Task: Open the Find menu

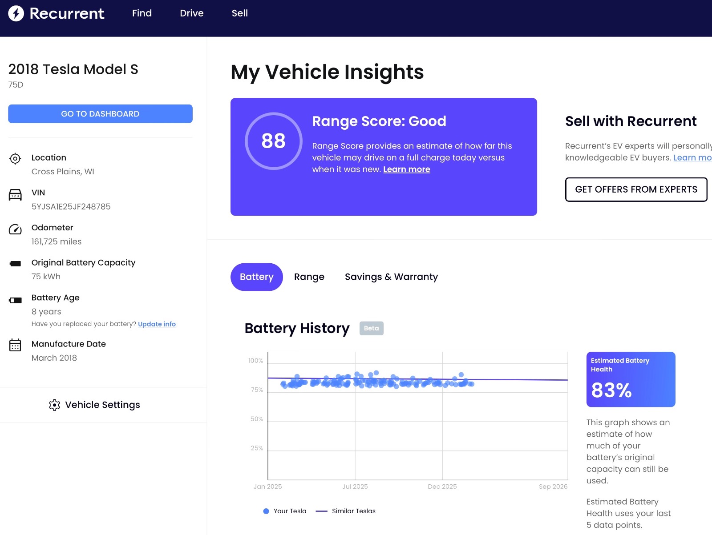Action: (x=142, y=13)
